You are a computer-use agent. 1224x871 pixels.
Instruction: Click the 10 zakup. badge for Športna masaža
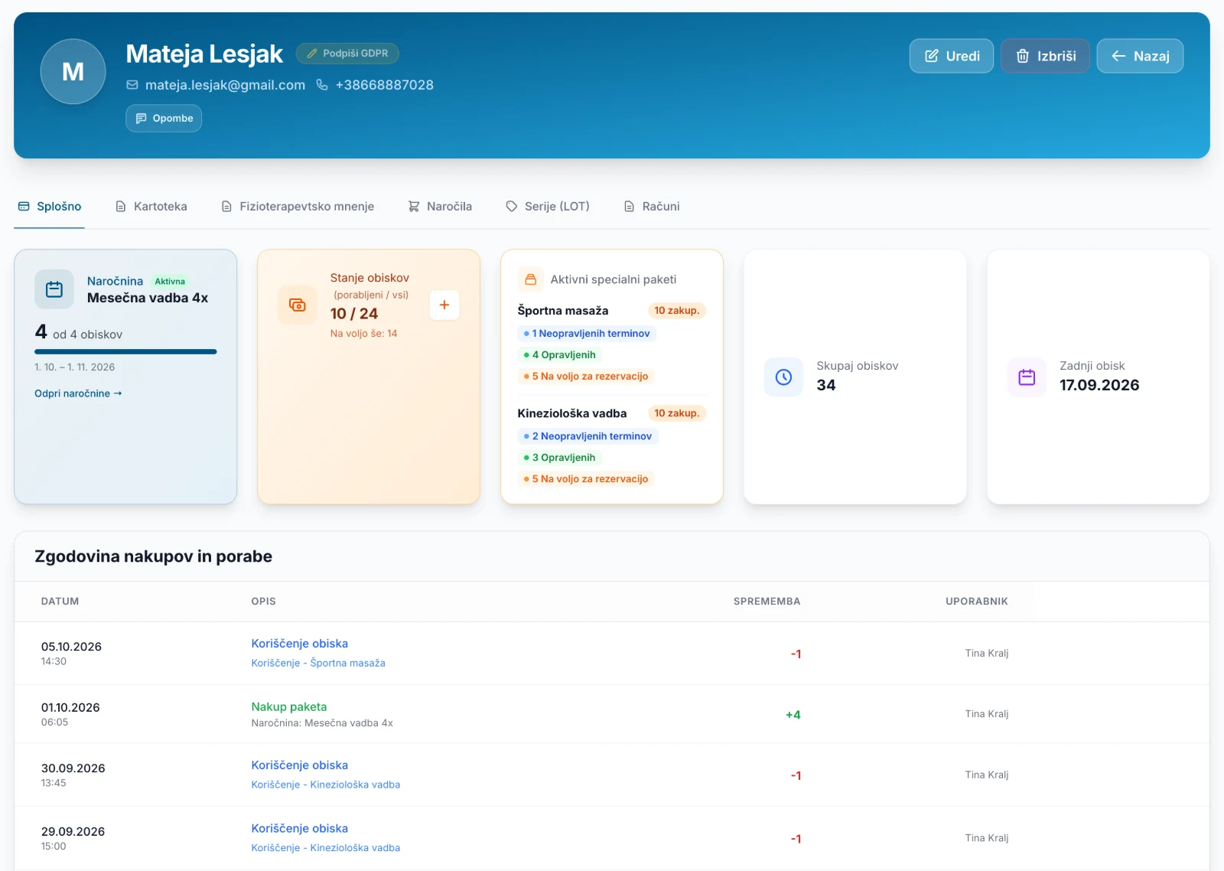677,311
